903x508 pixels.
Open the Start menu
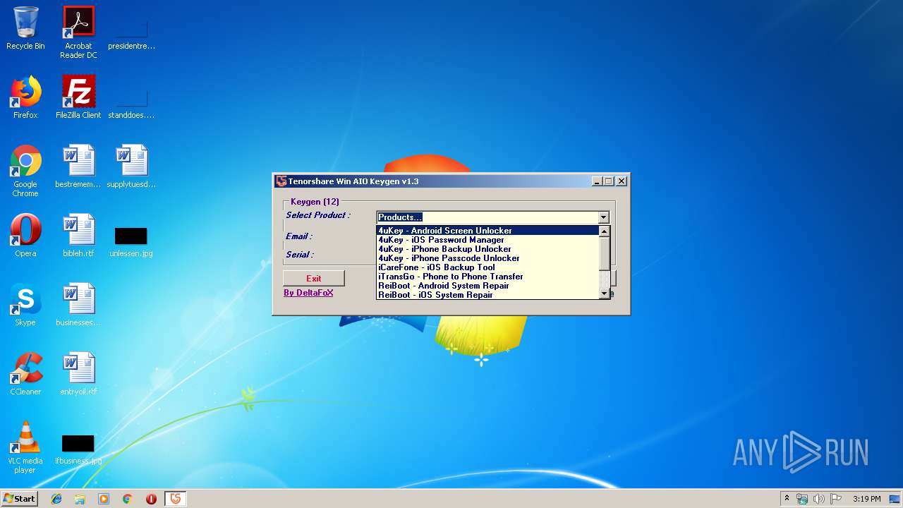(x=19, y=499)
